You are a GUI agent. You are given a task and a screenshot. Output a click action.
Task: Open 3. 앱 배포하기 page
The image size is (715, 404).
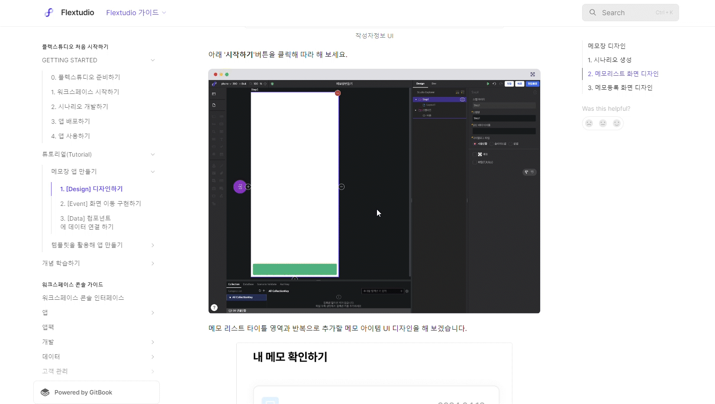71,121
